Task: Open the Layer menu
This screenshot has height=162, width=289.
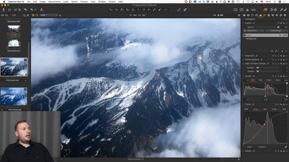Action: click(66, 2)
